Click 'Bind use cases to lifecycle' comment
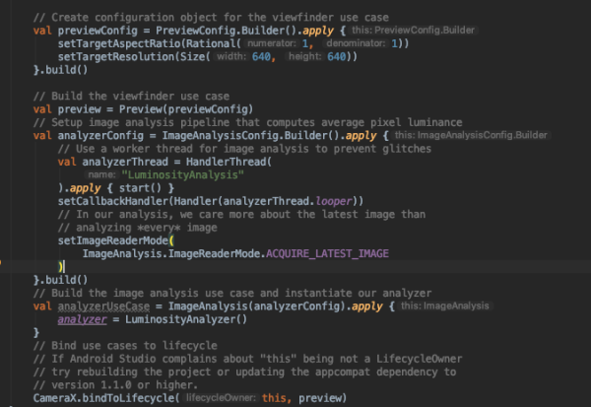 125,346
